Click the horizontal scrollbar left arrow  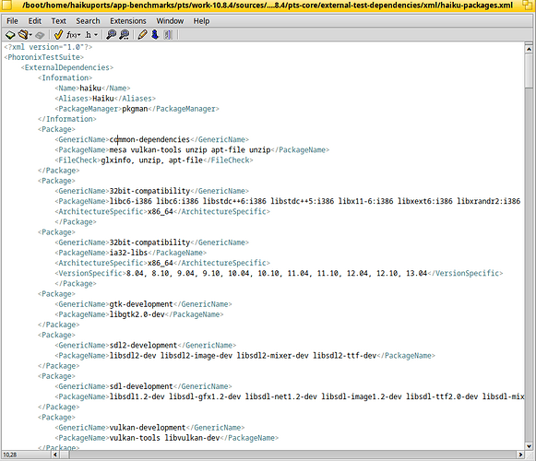[x=55, y=455]
